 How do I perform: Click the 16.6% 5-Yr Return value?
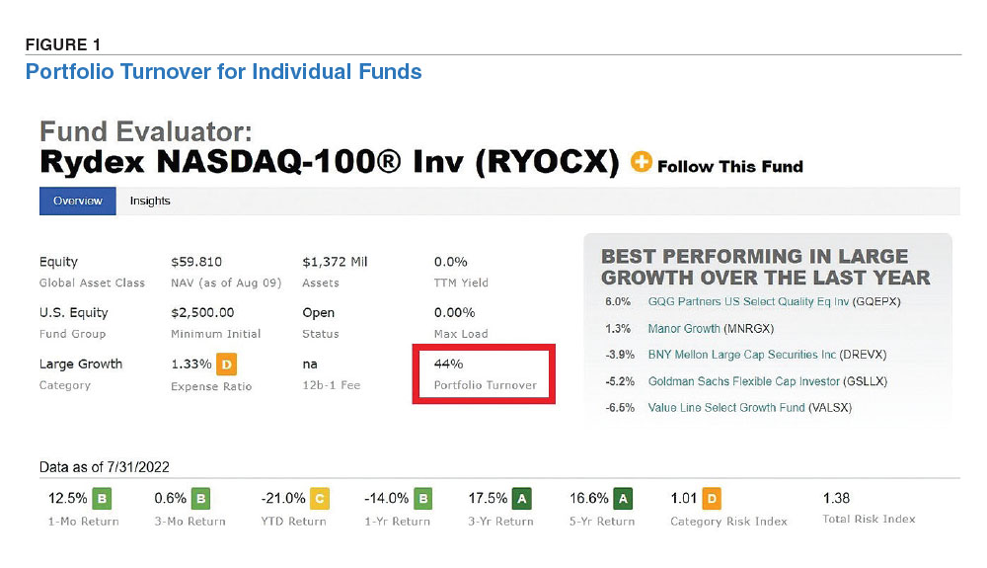coord(589,498)
